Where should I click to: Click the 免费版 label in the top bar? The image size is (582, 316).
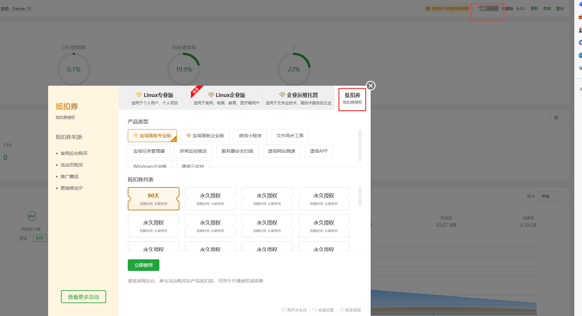pyautogui.click(x=507, y=8)
